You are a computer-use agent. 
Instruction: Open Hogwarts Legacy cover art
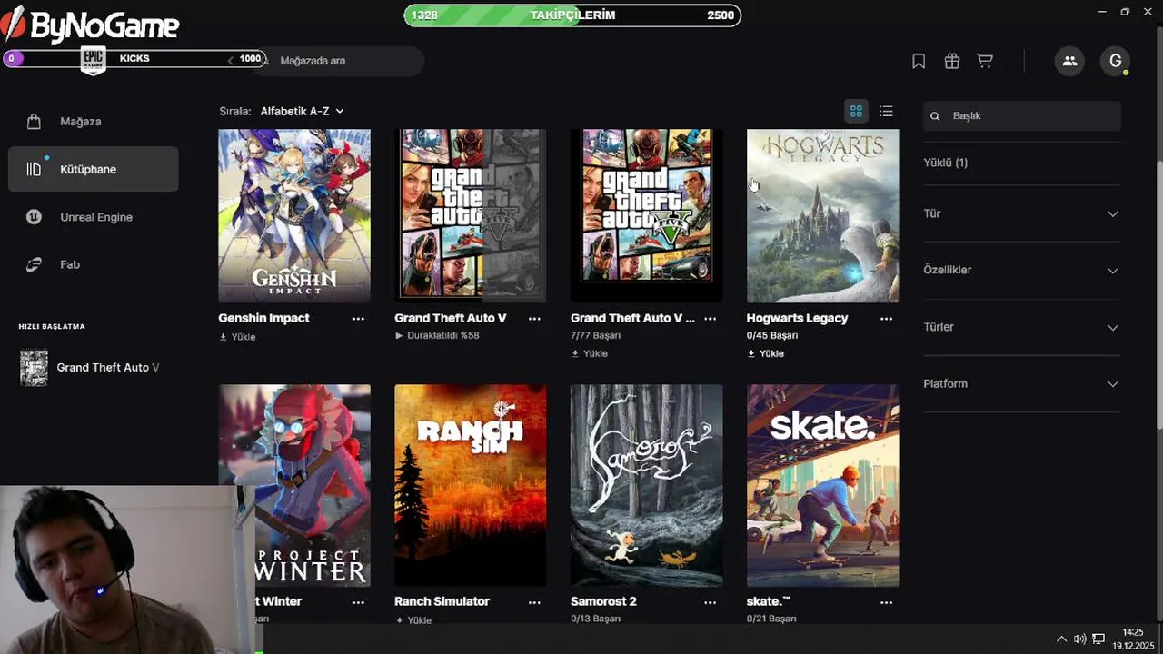[823, 215]
